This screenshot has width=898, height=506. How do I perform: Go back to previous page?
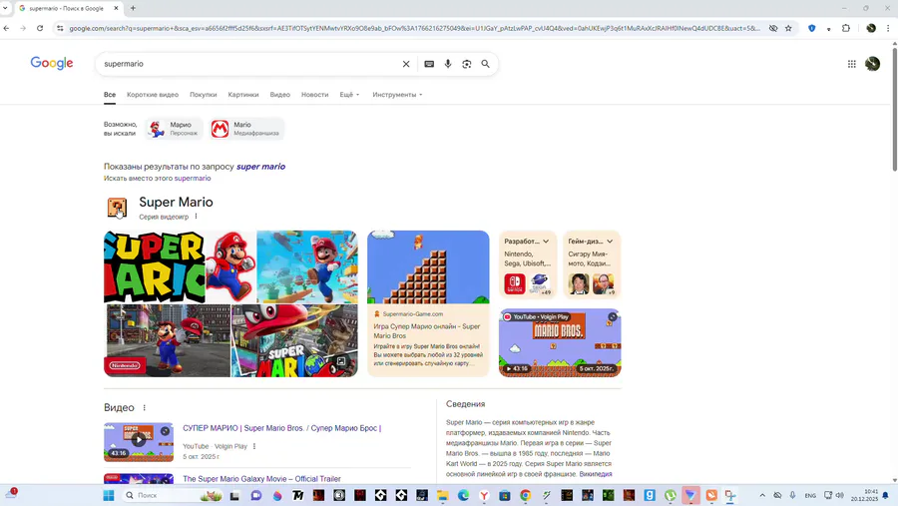pyautogui.click(x=6, y=28)
